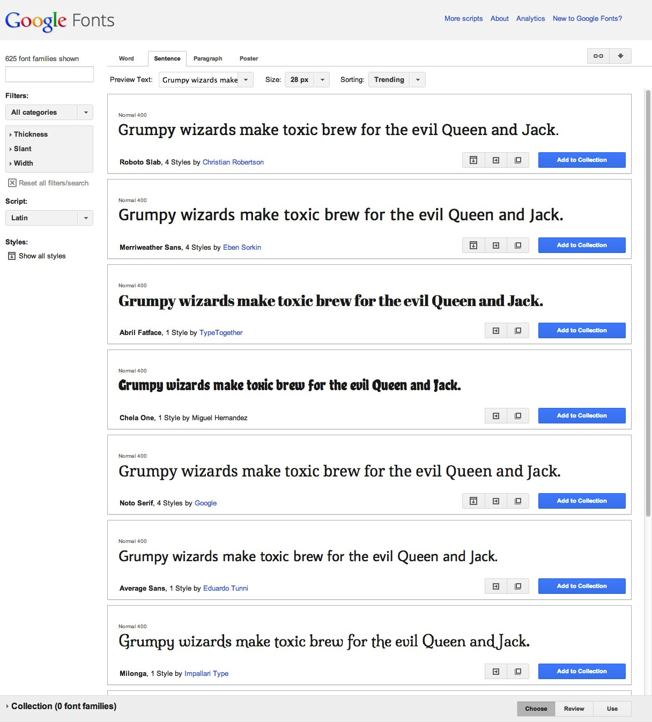Screen dimensions: 652x722
Task: Open Eben Sorkin designer link
Action: tap(242, 247)
